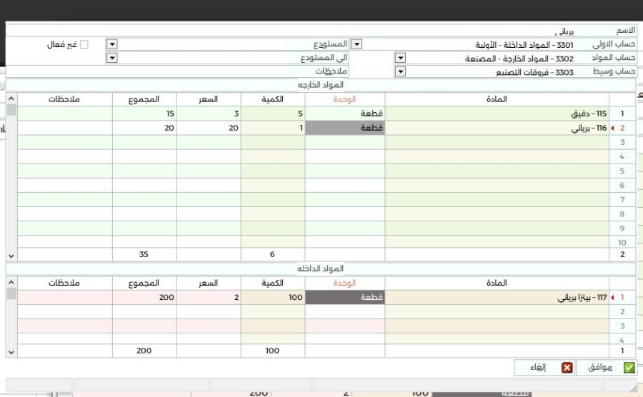Image resolution: width=643 pixels, height=397 pixels.
Task: Click red row marker beside 117 - بيتزا برياني
Action: point(613,298)
